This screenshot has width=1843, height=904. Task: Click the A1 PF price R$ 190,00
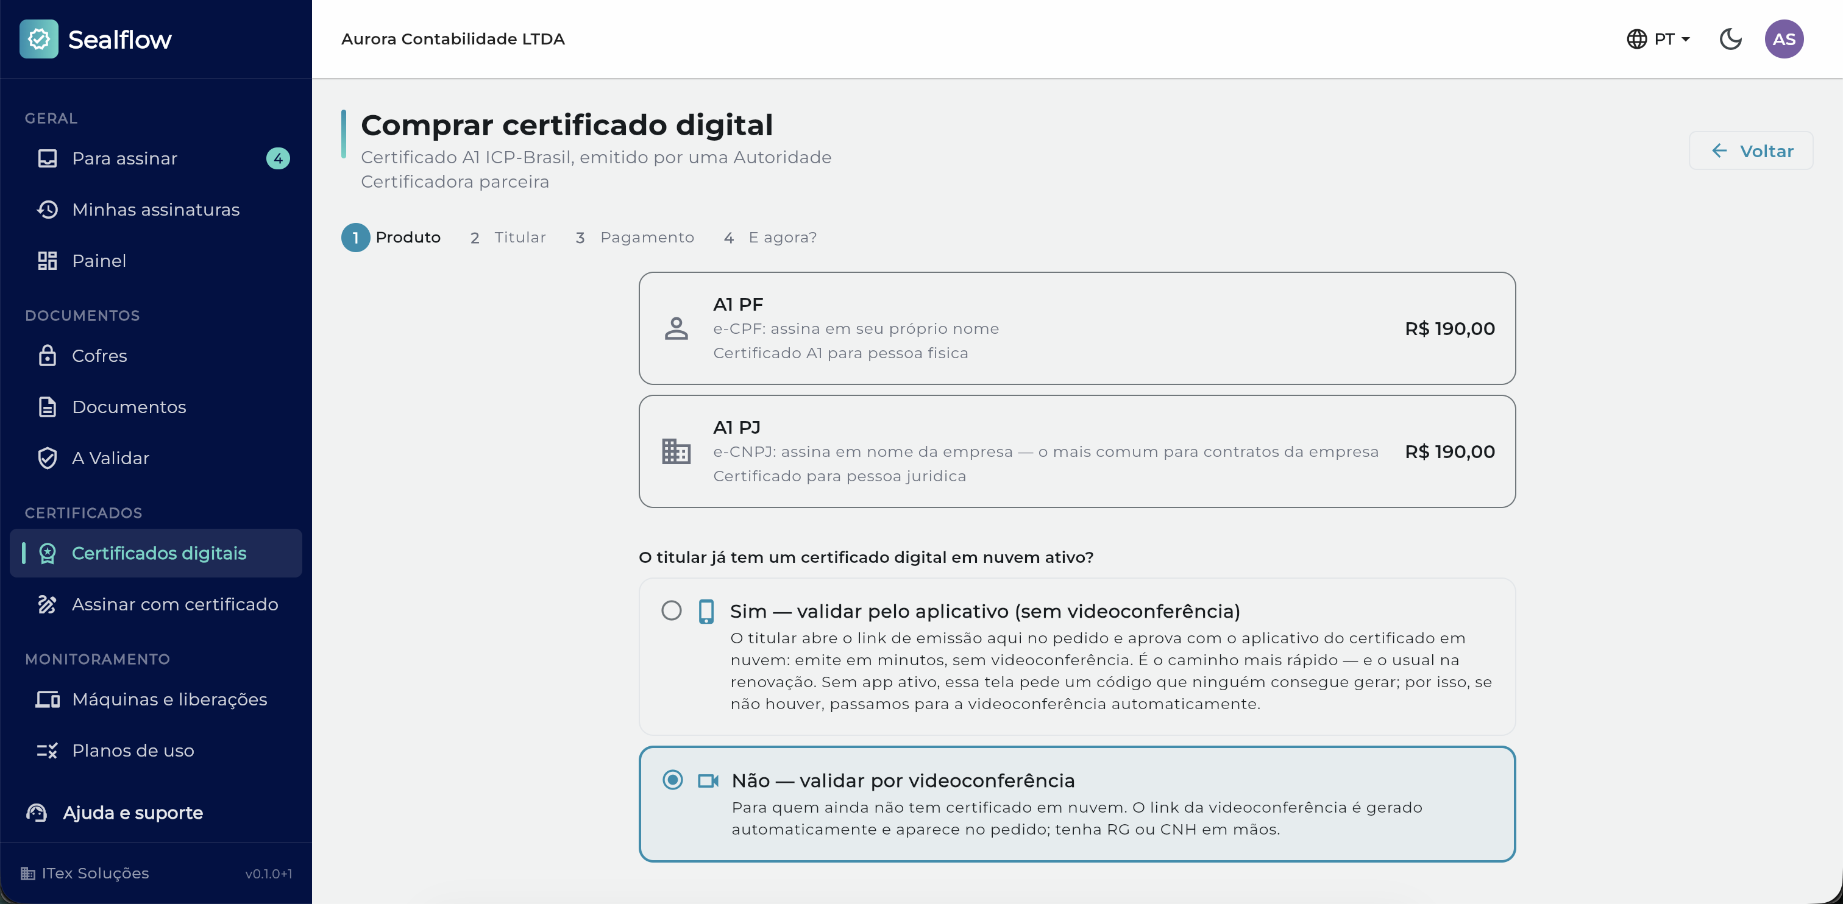[1449, 328]
